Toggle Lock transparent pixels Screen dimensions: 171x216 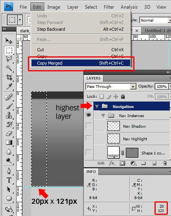point(101,97)
